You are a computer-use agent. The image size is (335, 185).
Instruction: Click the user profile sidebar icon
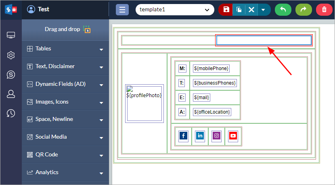click(11, 94)
